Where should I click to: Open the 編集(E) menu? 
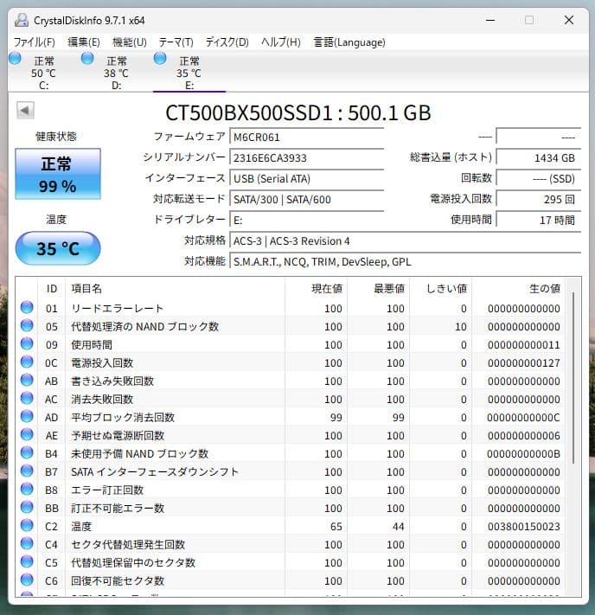pos(84,42)
